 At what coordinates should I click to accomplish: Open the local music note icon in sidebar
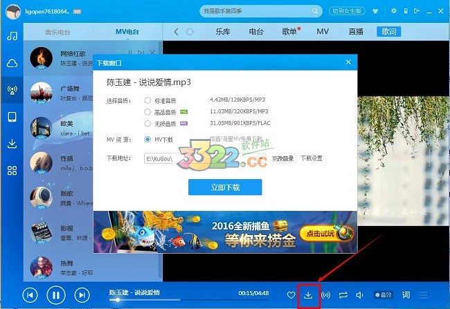coord(12,36)
